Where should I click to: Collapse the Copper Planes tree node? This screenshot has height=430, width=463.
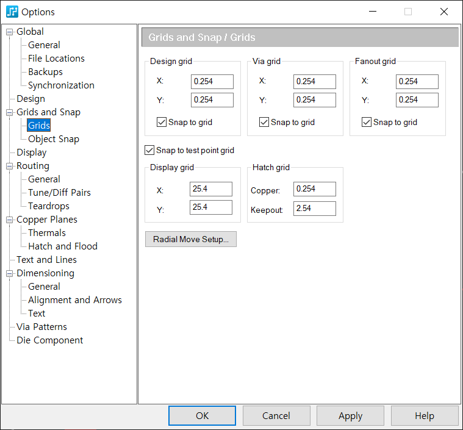point(9,220)
